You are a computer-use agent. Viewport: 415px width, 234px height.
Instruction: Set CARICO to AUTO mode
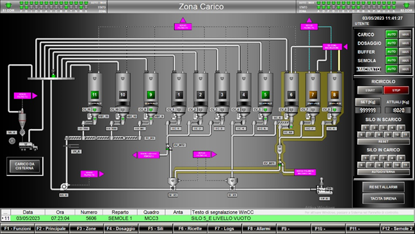391,35
